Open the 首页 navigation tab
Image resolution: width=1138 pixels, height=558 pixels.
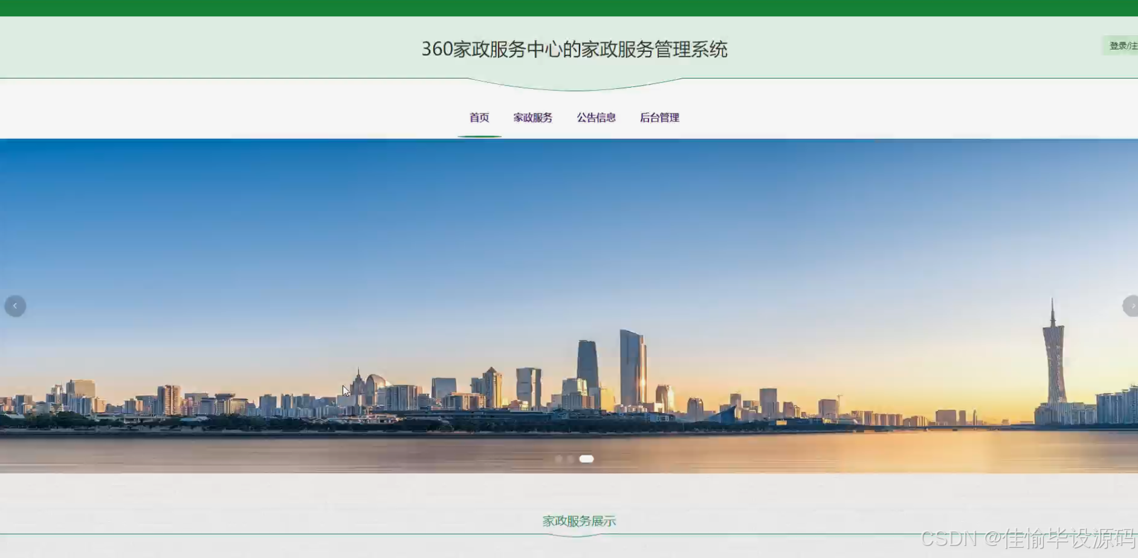tap(479, 118)
